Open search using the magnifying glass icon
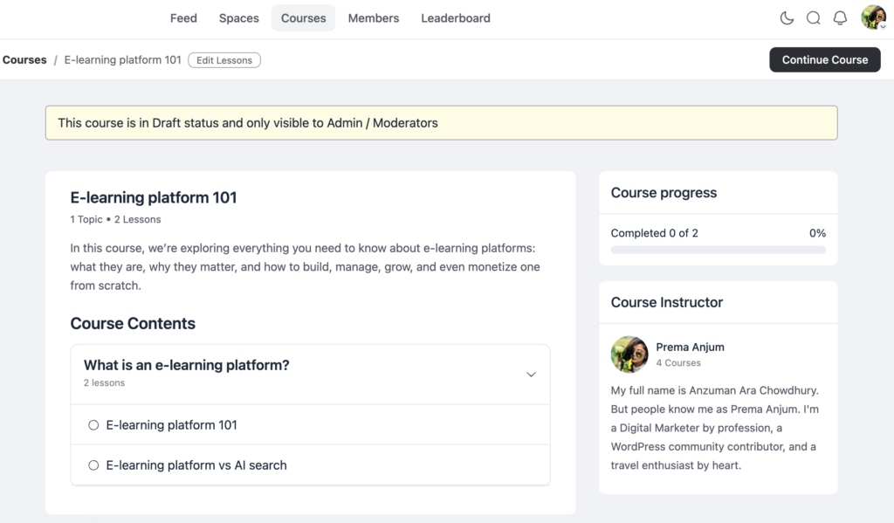894x523 pixels. [x=813, y=17]
